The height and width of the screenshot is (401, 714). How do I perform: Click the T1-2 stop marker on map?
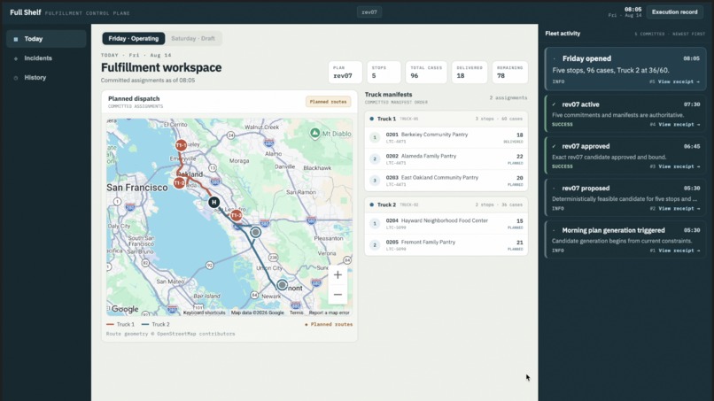pos(180,183)
